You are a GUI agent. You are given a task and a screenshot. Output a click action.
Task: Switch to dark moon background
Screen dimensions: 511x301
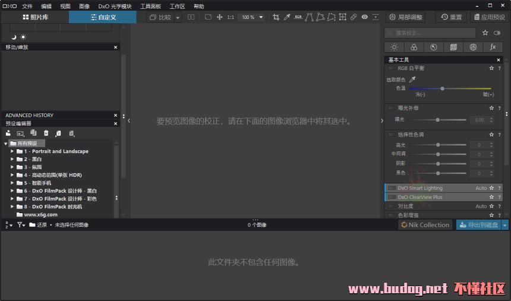click(x=14, y=37)
